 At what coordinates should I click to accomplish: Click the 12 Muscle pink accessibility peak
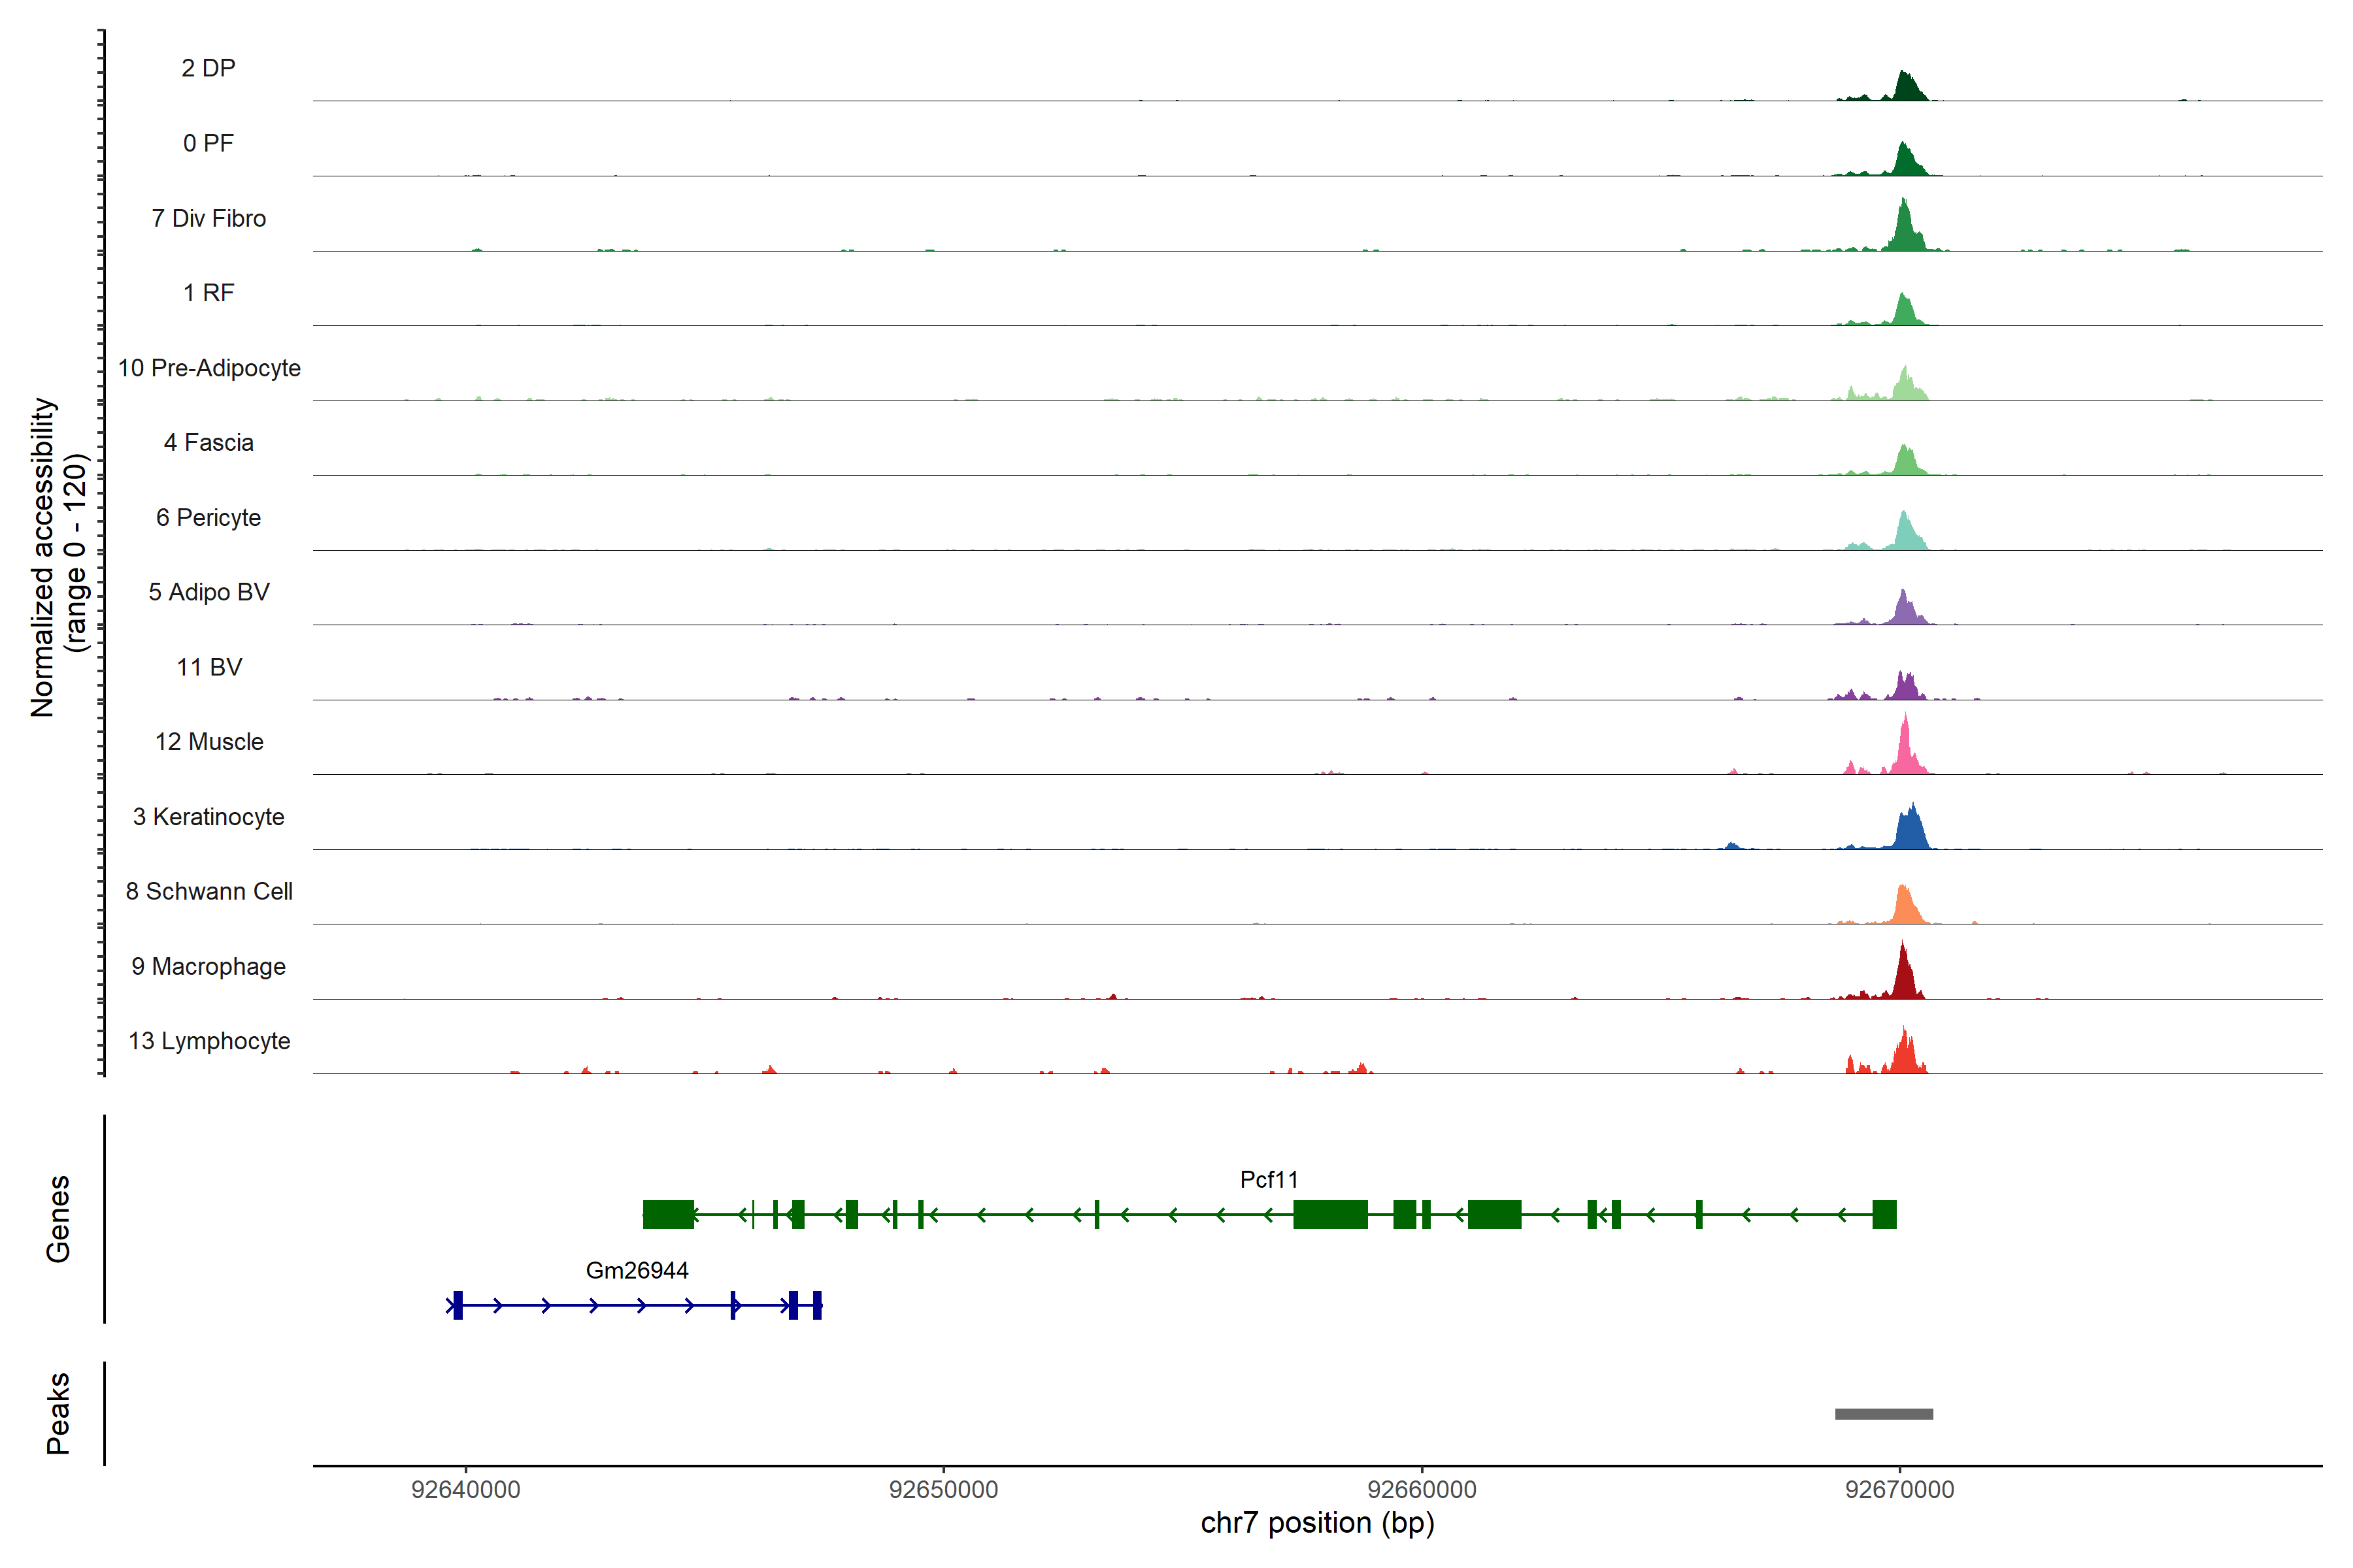pos(1906,752)
